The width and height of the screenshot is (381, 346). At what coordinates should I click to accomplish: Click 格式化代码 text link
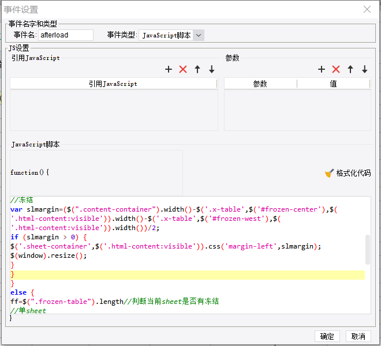click(x=353, y=173)
